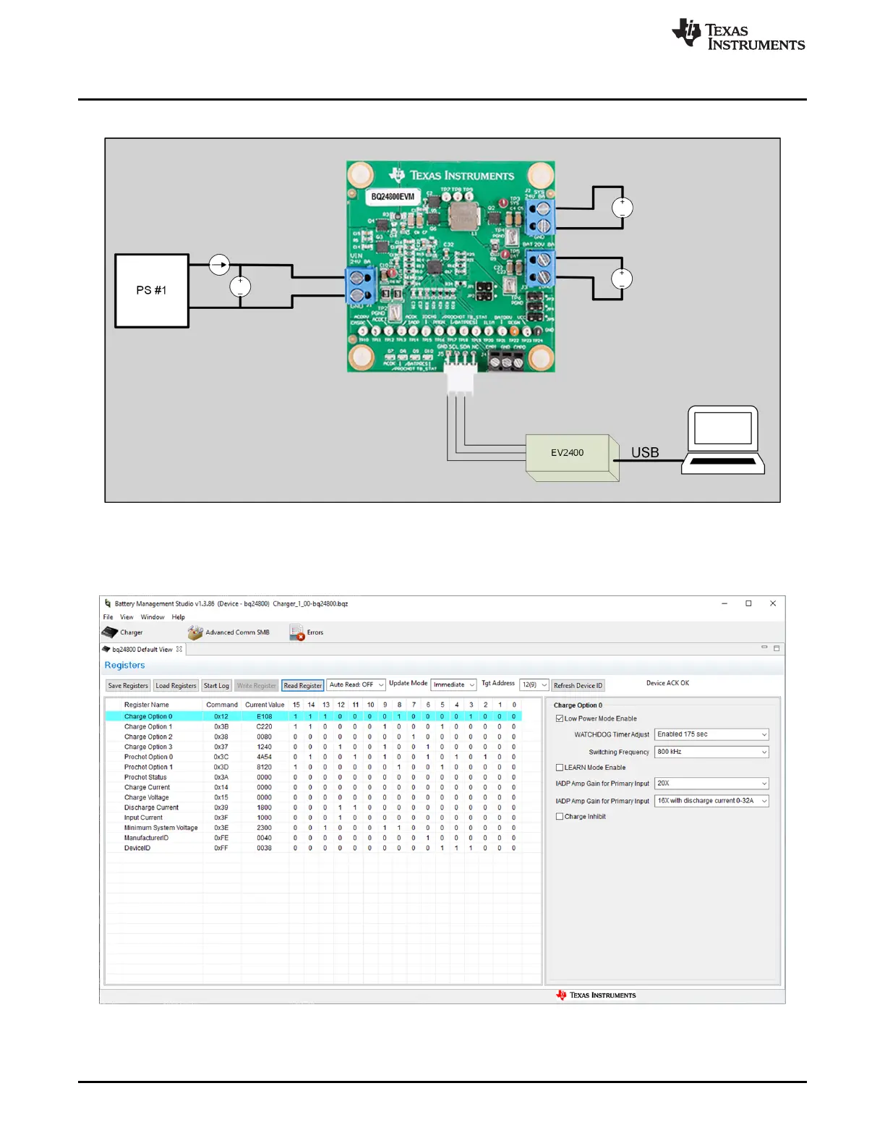This screenshot has height=1146, width=885.
Task: Click the Read Register button
Action: (x=303, y=686)
